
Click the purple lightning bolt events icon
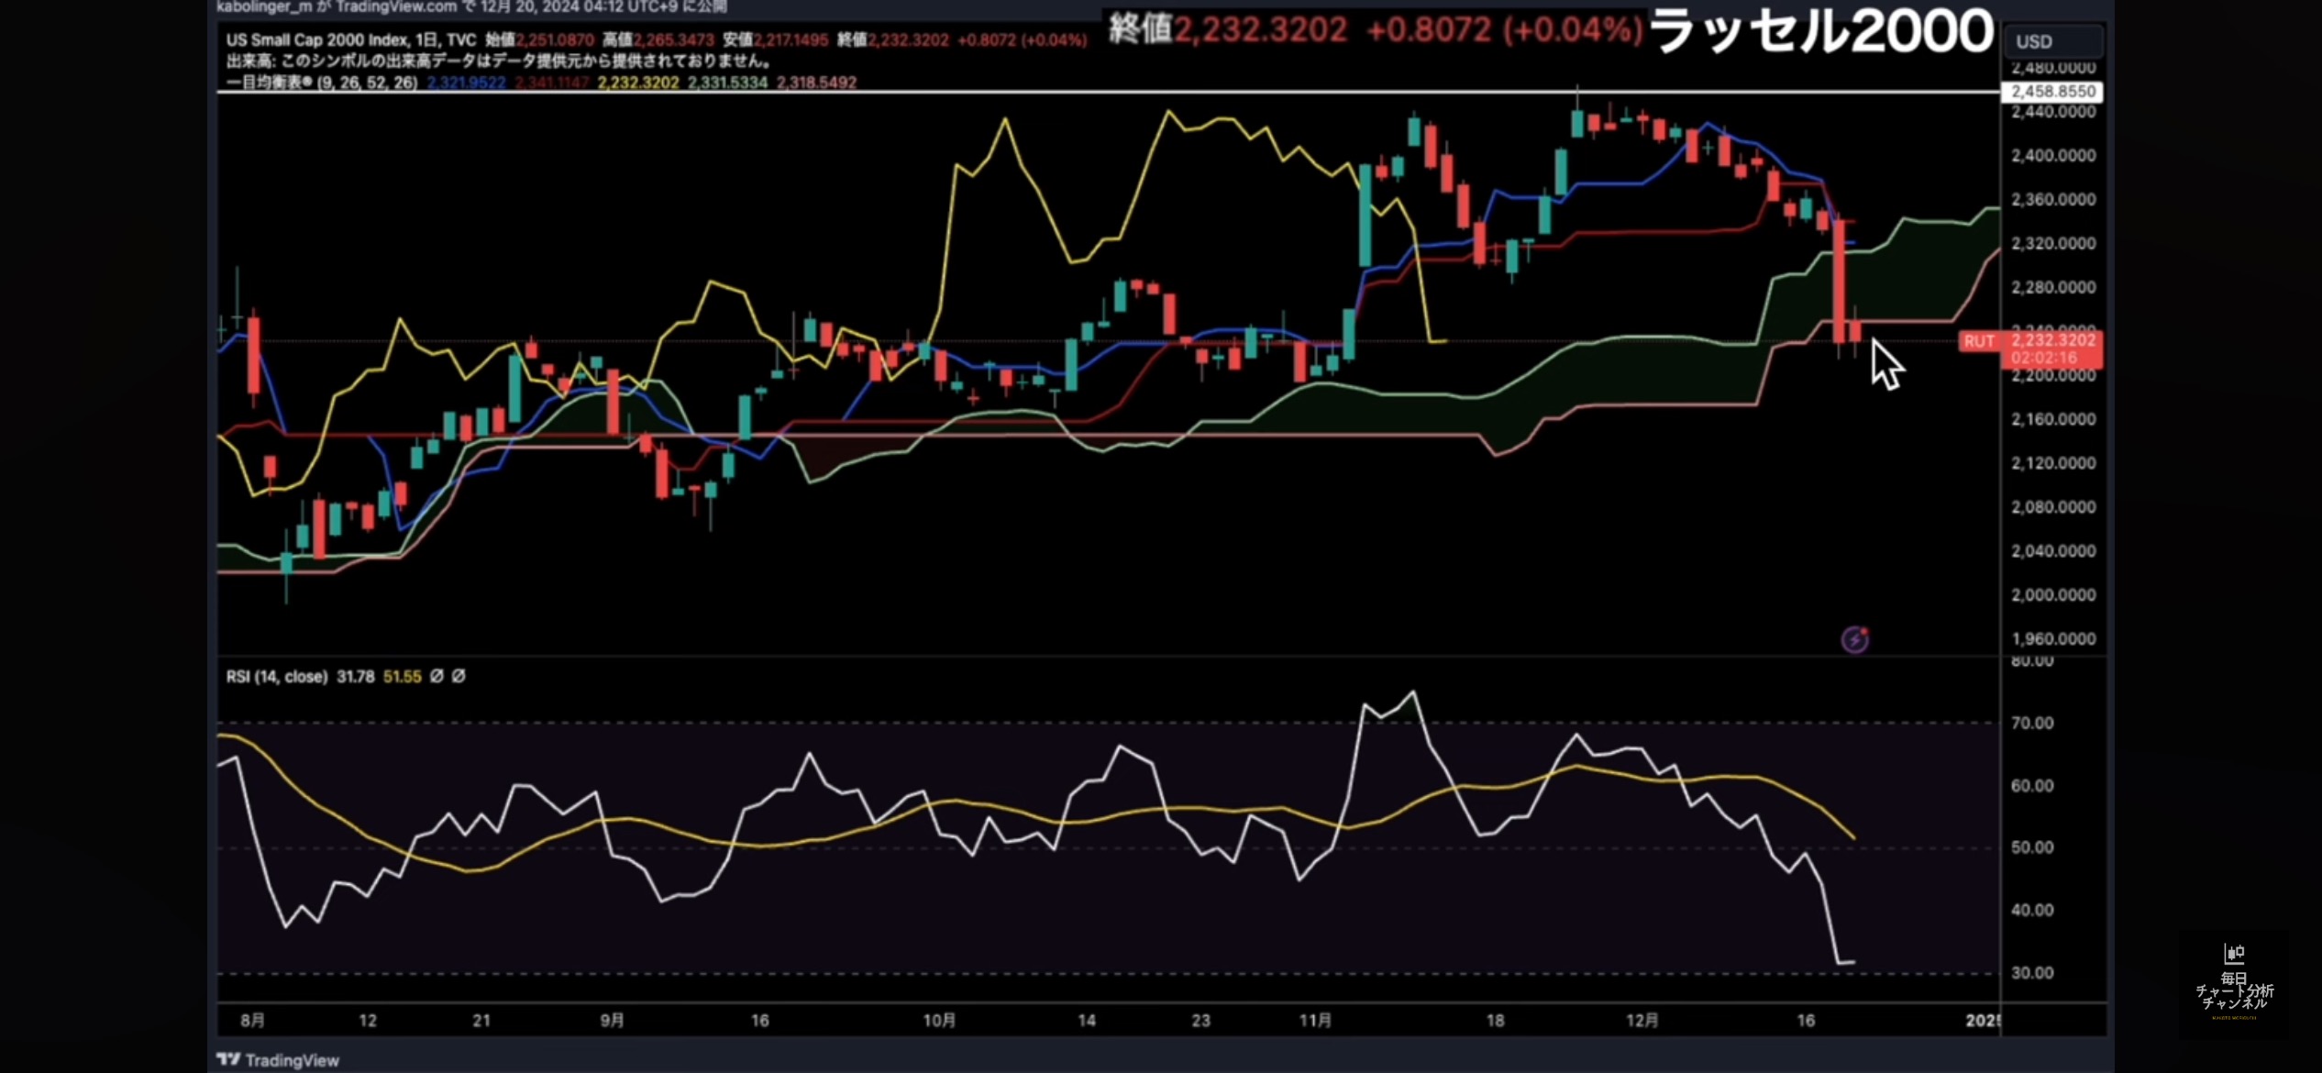[x=1854, y=639]
